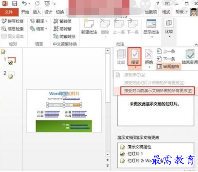The width and height of the screenshot is (198, 172).
Task: Select slide 2 thumbnail
Action: pyautogui.click(x=11, y=75)
